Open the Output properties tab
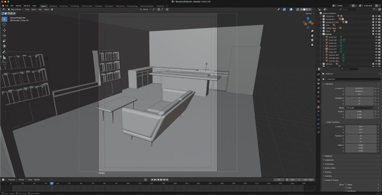 318,84
